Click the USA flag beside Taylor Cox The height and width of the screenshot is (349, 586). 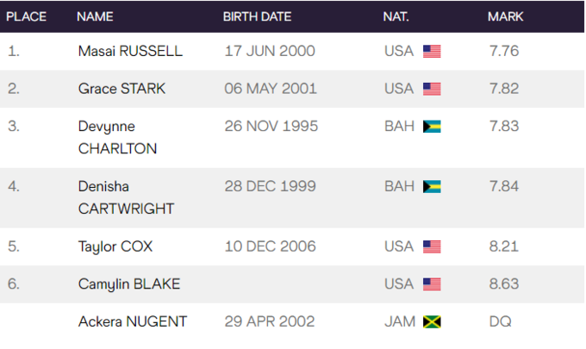point(432,246)
